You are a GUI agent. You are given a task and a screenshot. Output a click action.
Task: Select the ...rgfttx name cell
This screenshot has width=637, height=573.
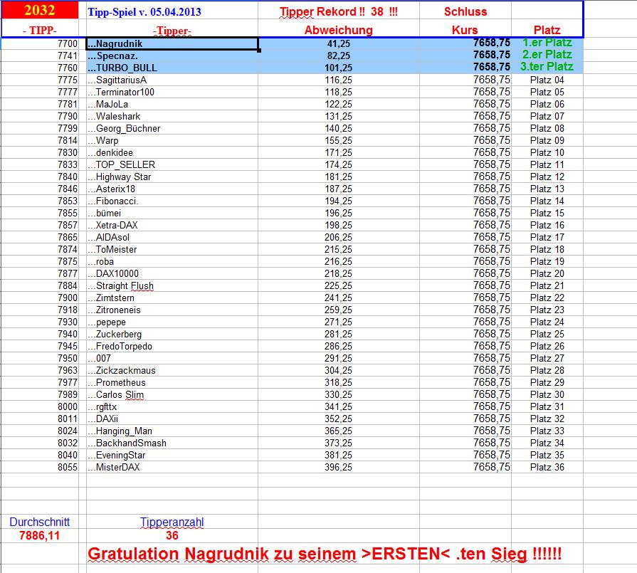(x=172, y=406)
